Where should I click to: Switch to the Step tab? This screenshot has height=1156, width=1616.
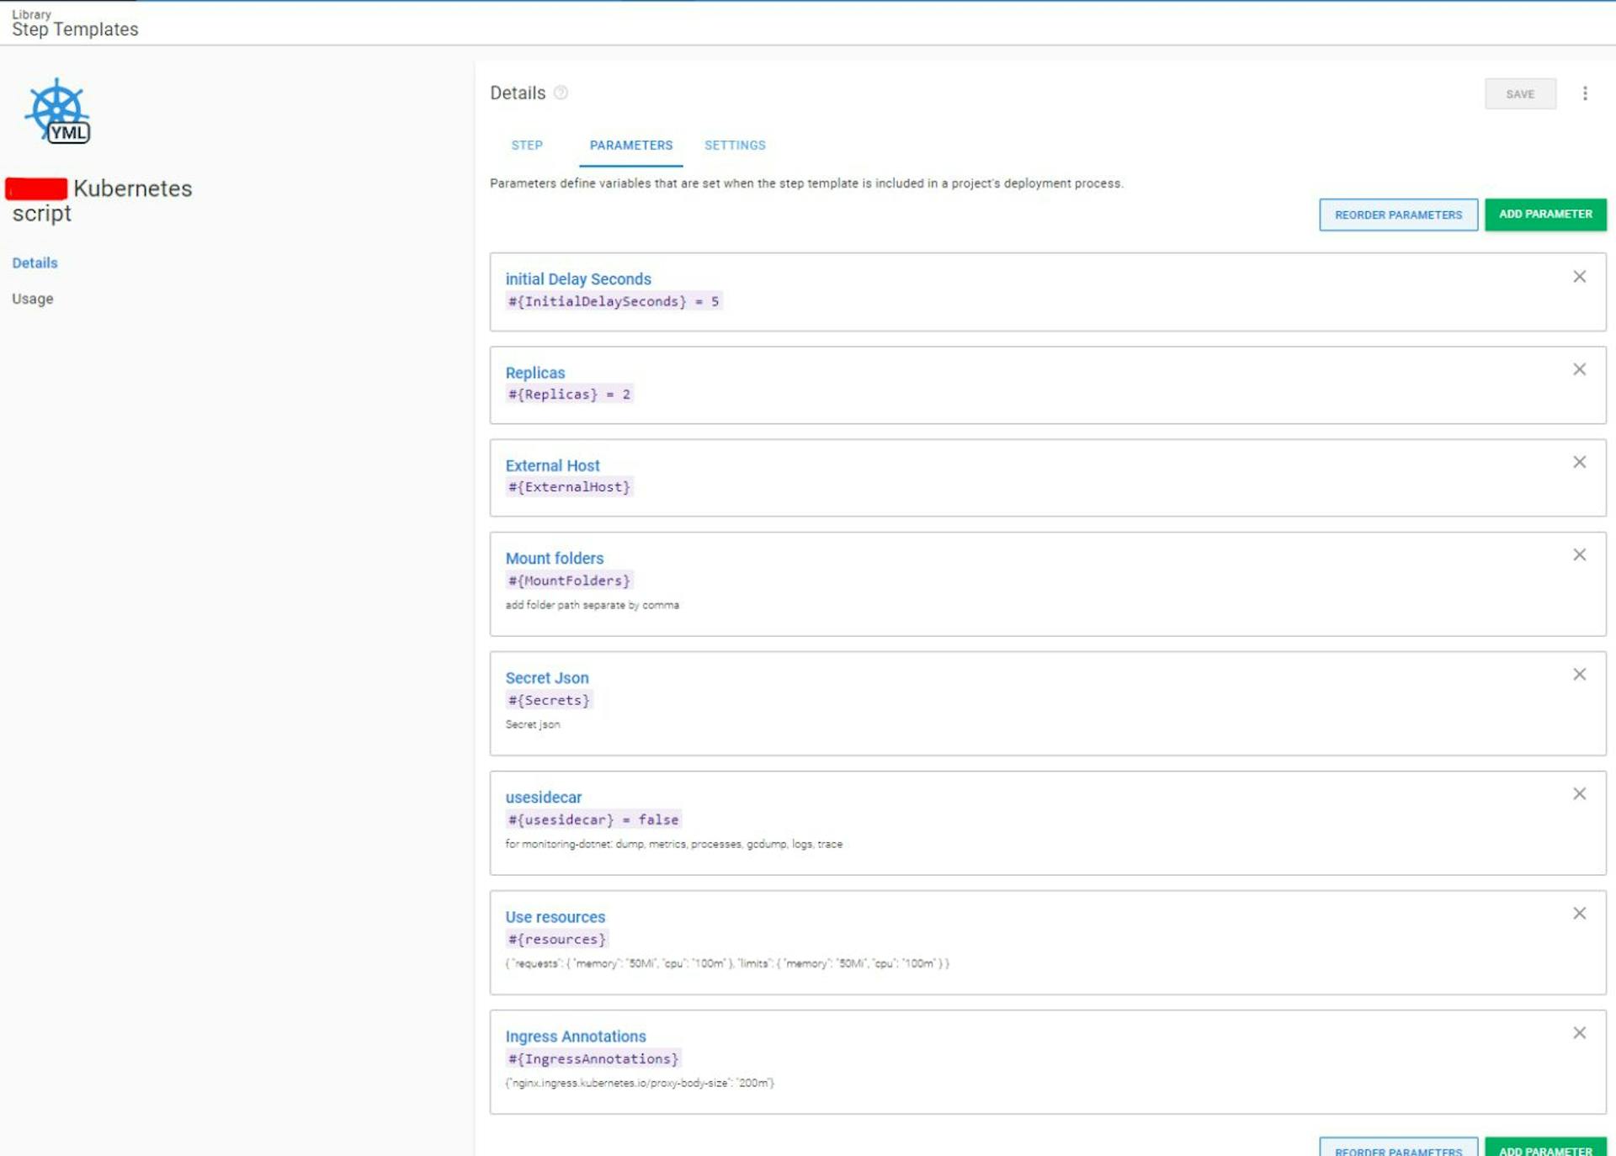527,145
